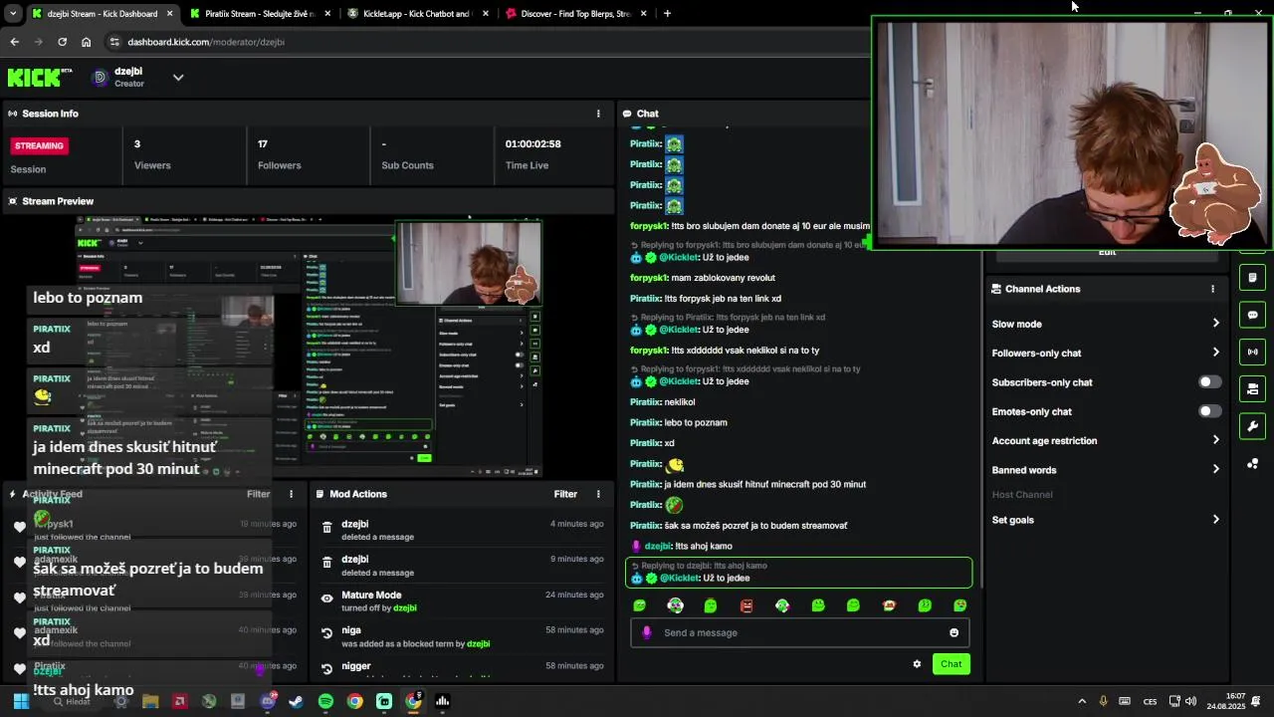Open the Session Info three-dot menu
The height and width of the screenshot is (717, 1274).
[598, 114]
